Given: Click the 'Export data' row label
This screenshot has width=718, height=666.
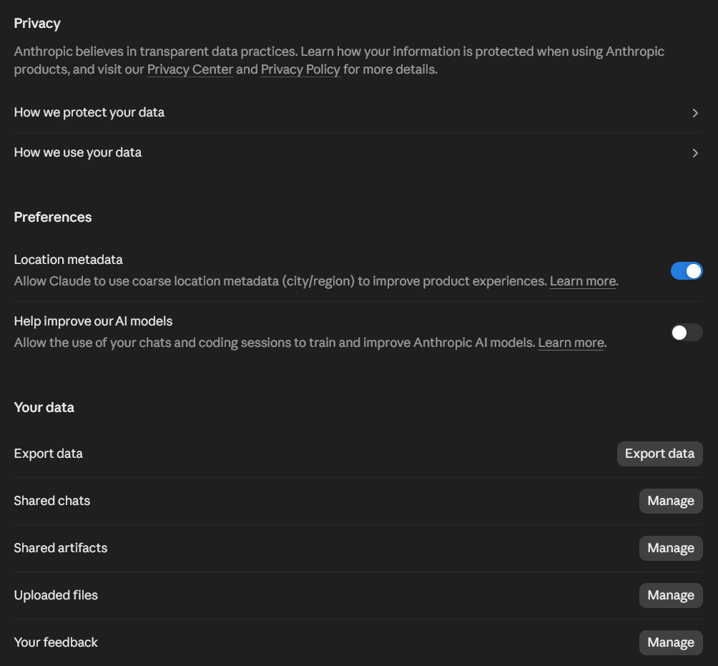Looking at the screenshot, I should pyautogui.click(x=48, y=454).
